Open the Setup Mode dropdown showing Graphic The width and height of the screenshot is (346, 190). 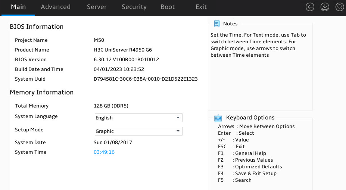(138, 131)
